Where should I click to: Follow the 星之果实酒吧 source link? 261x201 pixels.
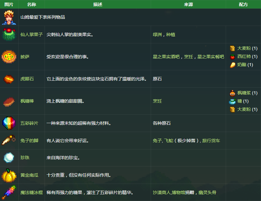[x=166, y=57]
